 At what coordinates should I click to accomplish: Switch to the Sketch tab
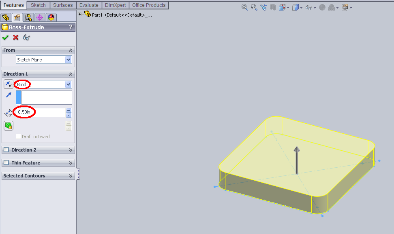click(x=38, y=5)
